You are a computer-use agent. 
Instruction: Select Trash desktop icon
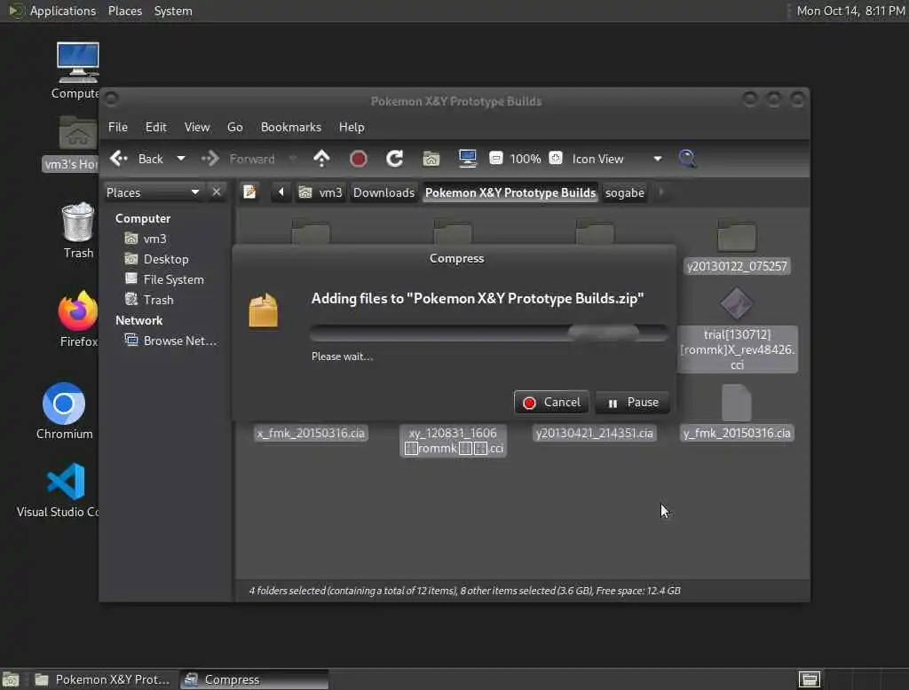click(x=78, y=231)
